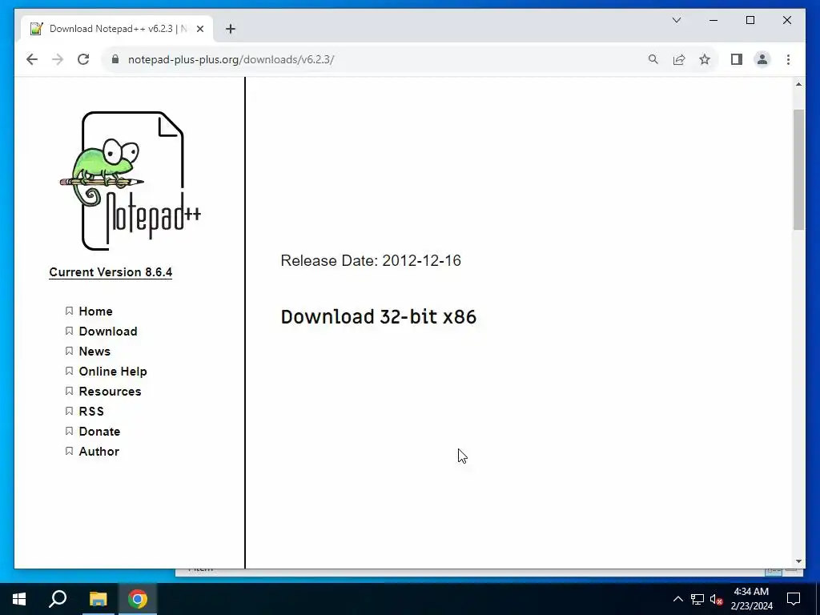Viewport: 820px width, 615px height.
Task: Open the Author link
Action: [x=98, y=452]
